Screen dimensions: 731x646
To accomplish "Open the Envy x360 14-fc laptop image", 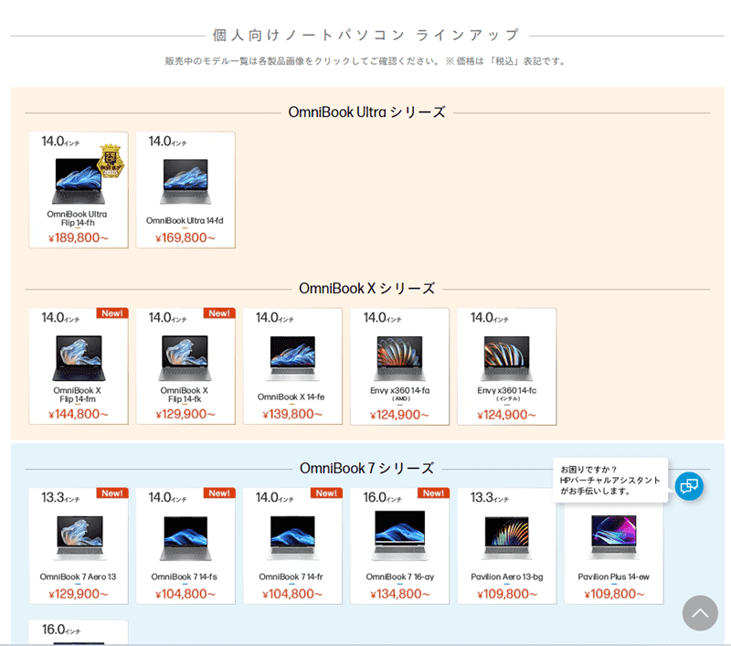I will tap(507, 358).
